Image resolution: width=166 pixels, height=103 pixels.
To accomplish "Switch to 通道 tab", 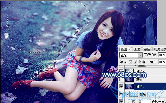I will (x=137, y=49).
